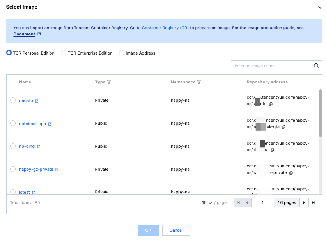
Task: Click the image list vertical scrollbar
Action: click(x=321, y=113)
